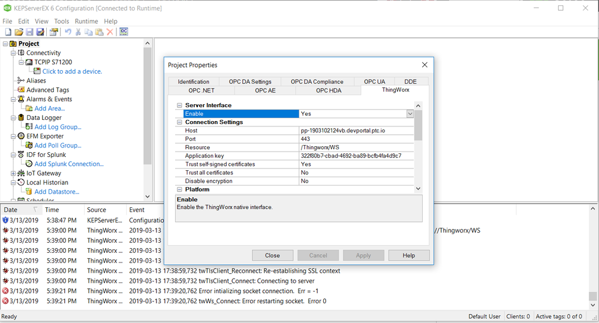Select the Advanced Tags tree node

[x=47, y=90]
